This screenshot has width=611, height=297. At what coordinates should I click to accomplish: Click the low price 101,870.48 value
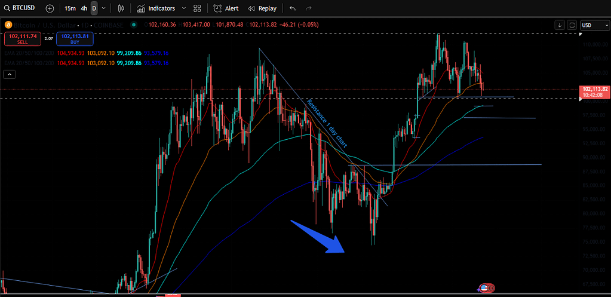pyautogui.click(x=229, y=25)
